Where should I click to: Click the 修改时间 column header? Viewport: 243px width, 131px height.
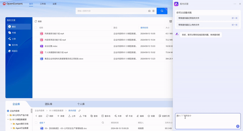115,123
